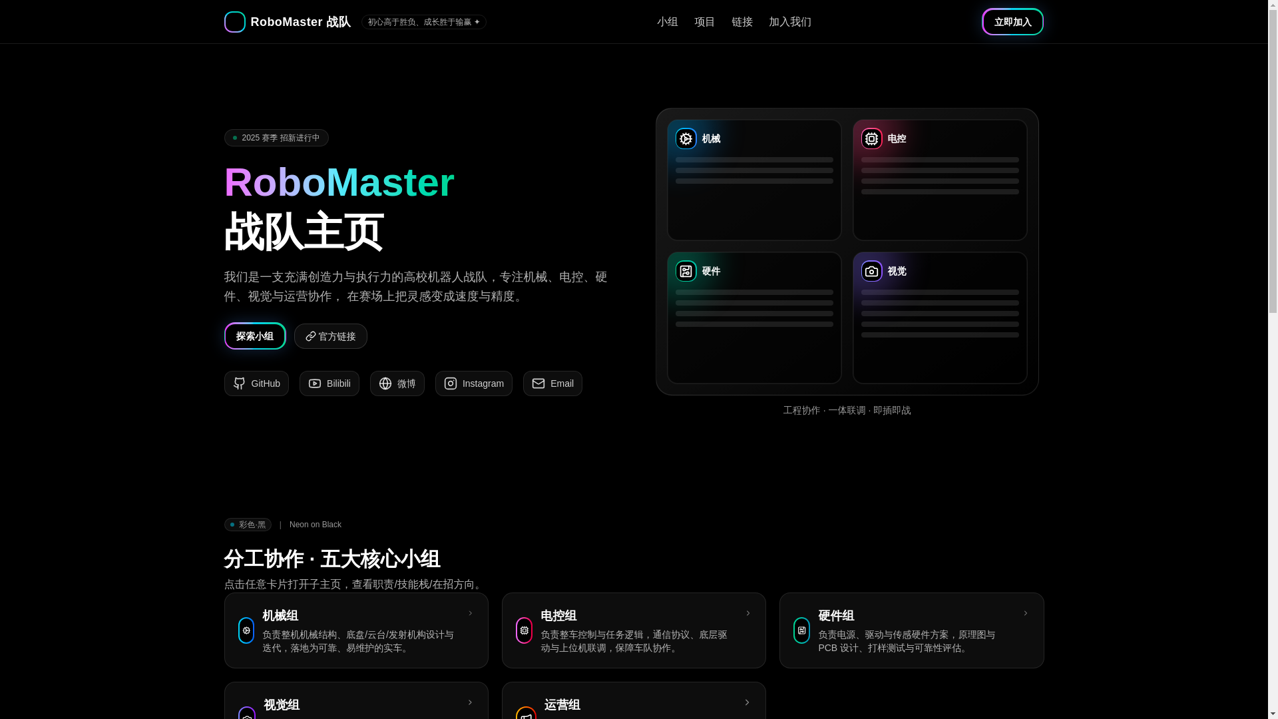This screenshot has width=1278, height=719.
Task: Click the 微博 globe icon
Action: pyautogui.click(x=385, y=383)
